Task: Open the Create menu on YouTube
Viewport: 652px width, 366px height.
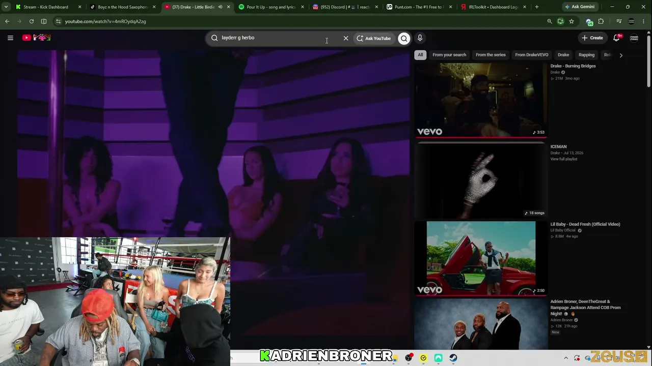Action: tap(592, 38)
